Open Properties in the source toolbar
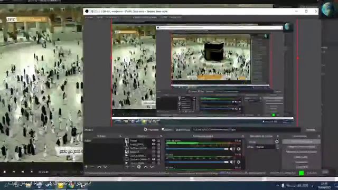The width and height of the screenshot is (338, 190). click(x=151, y=130)
